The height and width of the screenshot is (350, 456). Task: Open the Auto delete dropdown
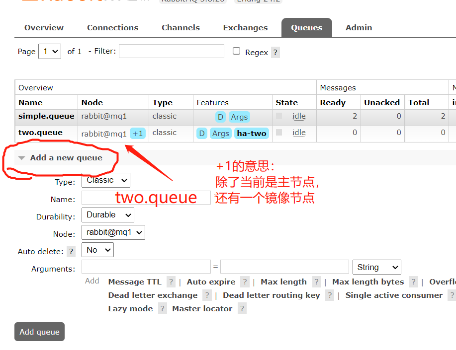point(97,250)
